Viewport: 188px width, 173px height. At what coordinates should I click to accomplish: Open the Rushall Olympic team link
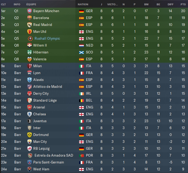point(47,39)
